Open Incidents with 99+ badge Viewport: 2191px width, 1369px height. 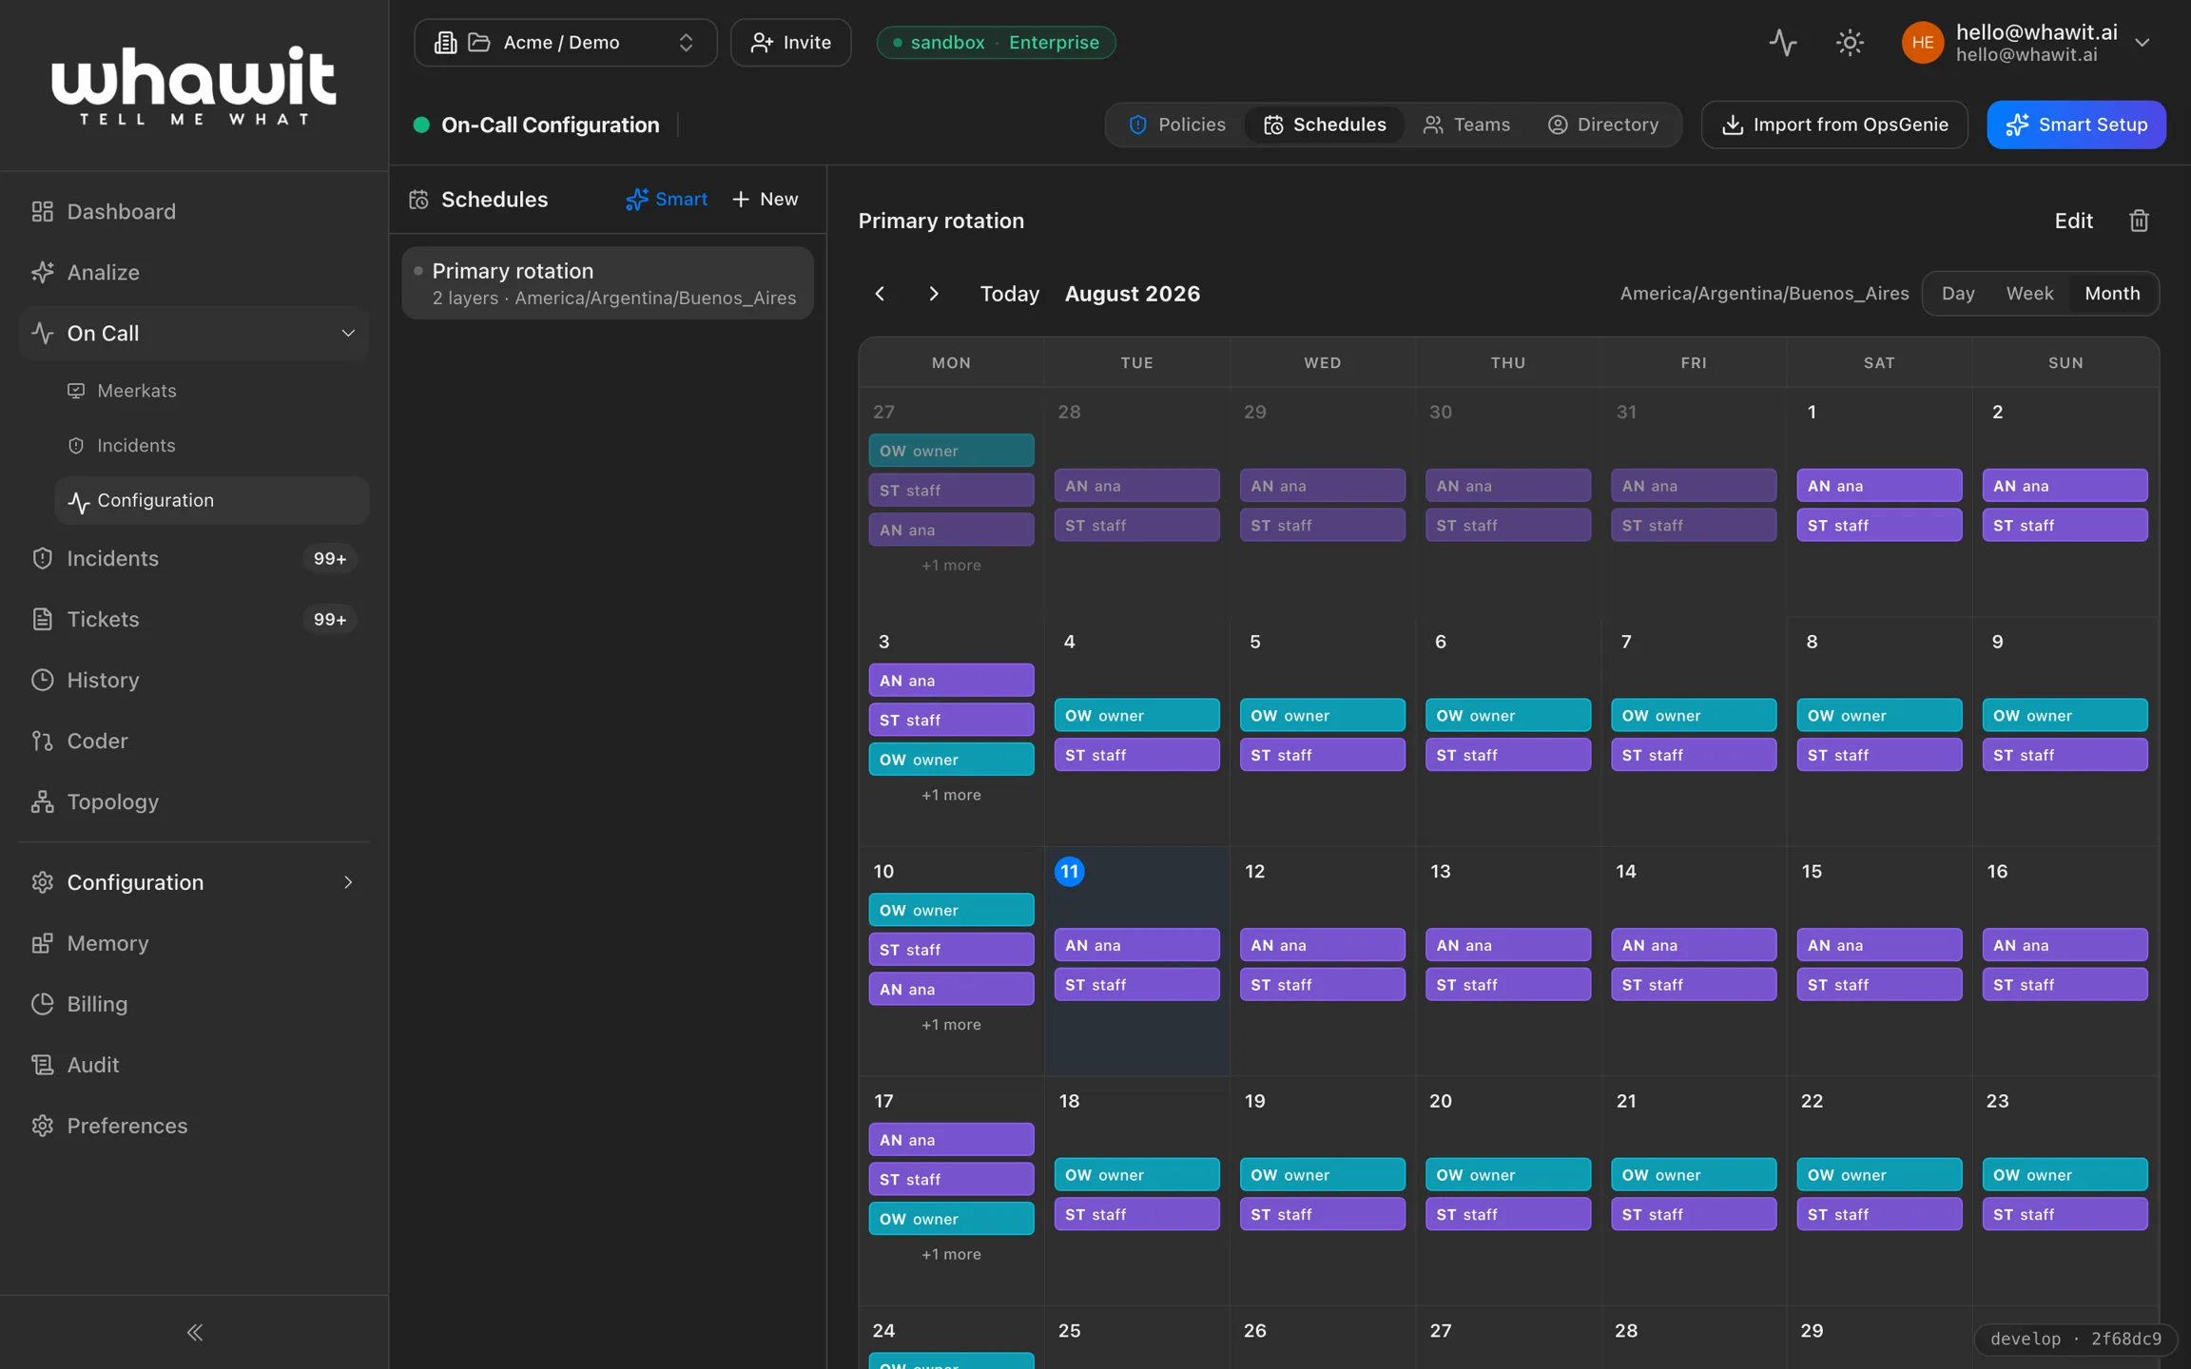tap(194, 558)
